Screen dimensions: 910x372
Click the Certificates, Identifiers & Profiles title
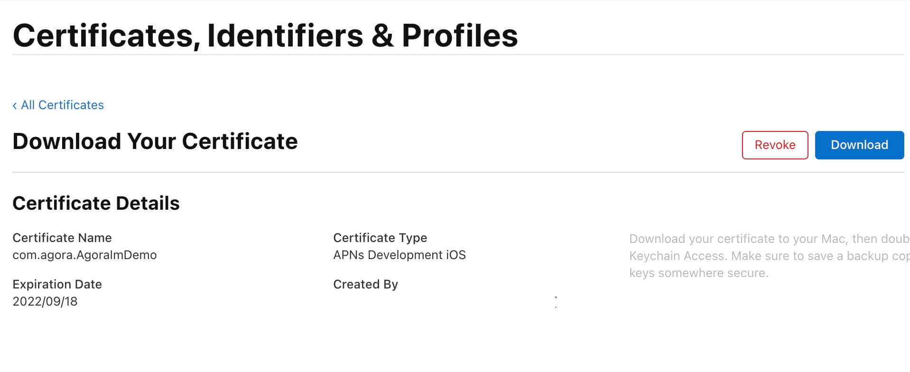pyautogui.click(x=265, y=36)
